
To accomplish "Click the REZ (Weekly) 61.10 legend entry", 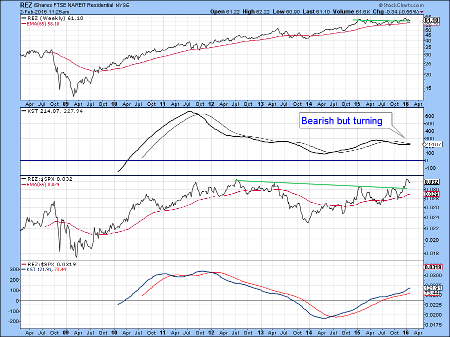I will point(52,18).
